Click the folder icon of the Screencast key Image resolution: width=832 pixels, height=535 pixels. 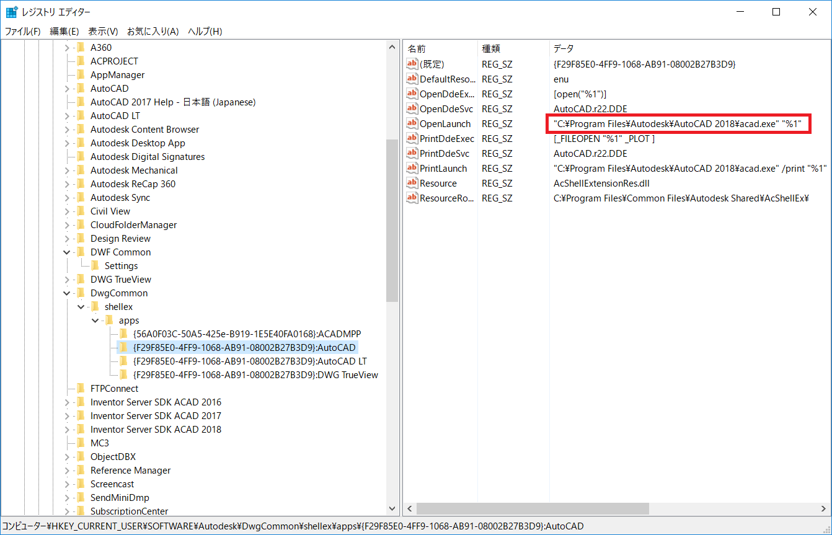(81, 484)
